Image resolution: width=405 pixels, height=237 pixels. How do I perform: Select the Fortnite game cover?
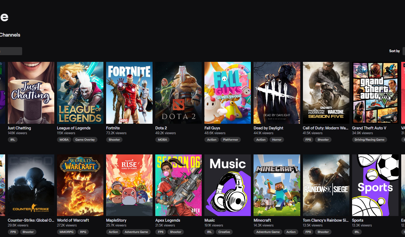pyautogui.click(x=129, y=93)
